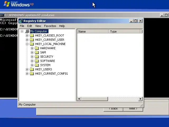Expand the SAM subkey
This screenshot has height=127, width=169.
(x=32, y=52)
